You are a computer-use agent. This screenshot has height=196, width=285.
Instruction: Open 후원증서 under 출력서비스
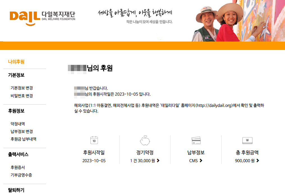[x=18, y=167]
